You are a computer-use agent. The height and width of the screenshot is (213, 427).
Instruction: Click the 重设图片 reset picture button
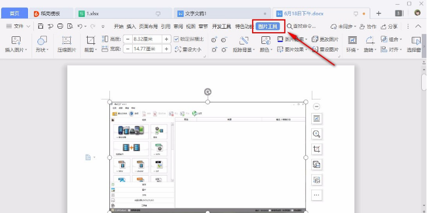pos(325,50)
